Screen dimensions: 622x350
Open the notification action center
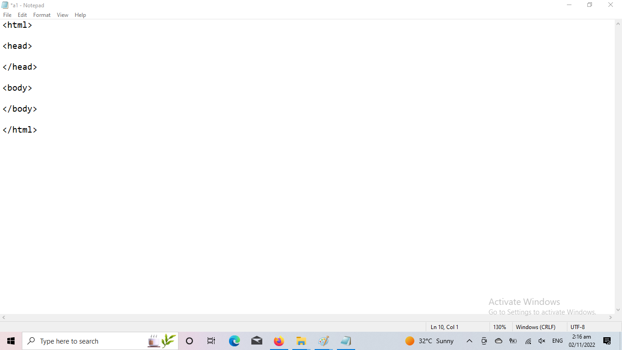(x=607, y=341)
